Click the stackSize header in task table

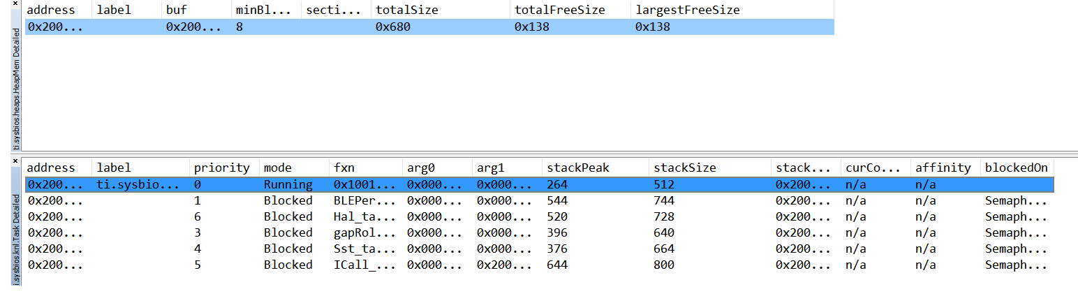tap(685, 168)
